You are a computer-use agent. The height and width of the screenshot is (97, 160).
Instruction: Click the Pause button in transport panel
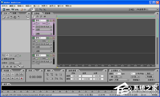pos(13,74)
